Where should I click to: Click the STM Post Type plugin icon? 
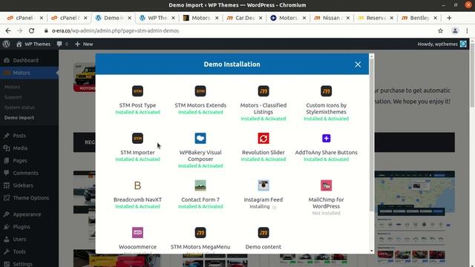[x=137, y=91]
